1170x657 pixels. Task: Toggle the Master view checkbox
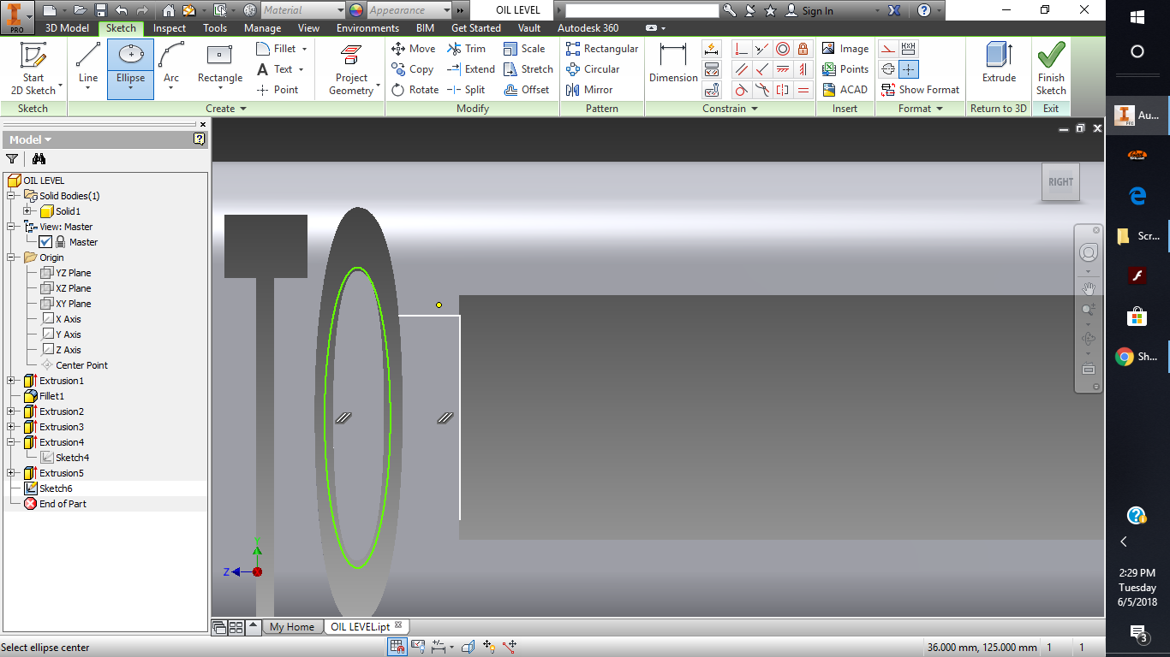click(45, 242)
